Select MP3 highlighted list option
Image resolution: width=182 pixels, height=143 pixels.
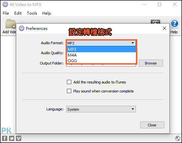click(x=101, y=49)
